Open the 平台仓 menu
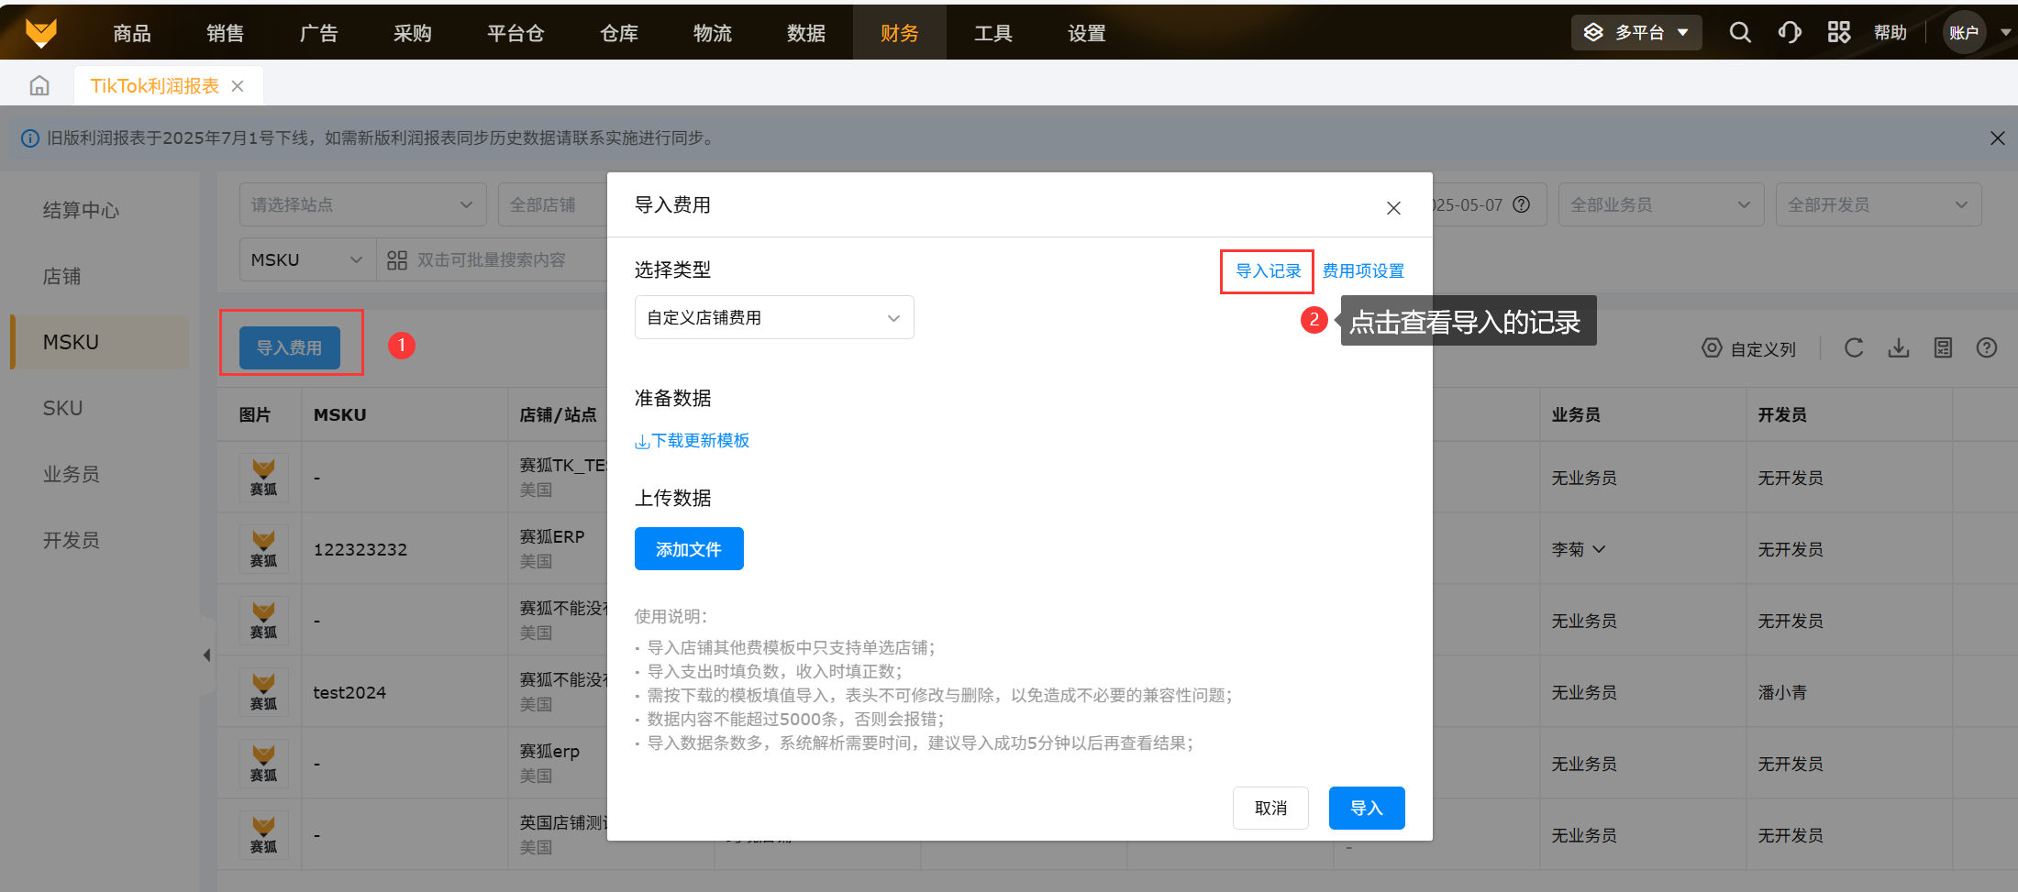 516,33
